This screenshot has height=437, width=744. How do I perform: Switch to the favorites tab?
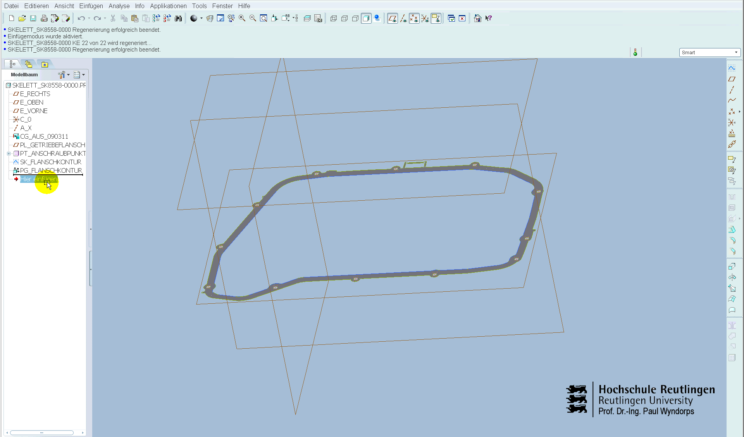(x=45, y=64)
